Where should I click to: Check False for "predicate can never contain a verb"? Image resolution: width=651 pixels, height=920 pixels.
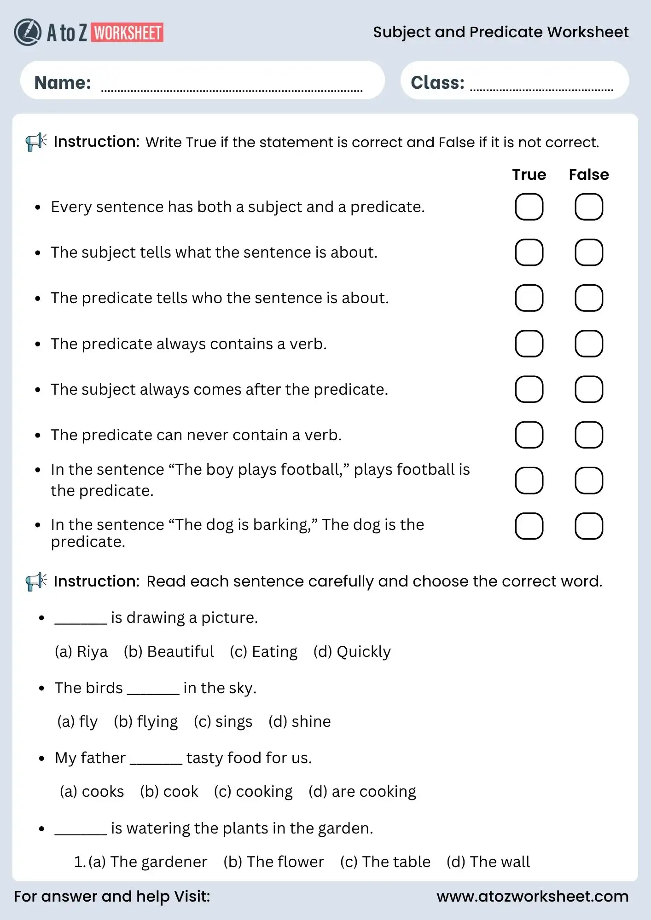pos(589,435)
